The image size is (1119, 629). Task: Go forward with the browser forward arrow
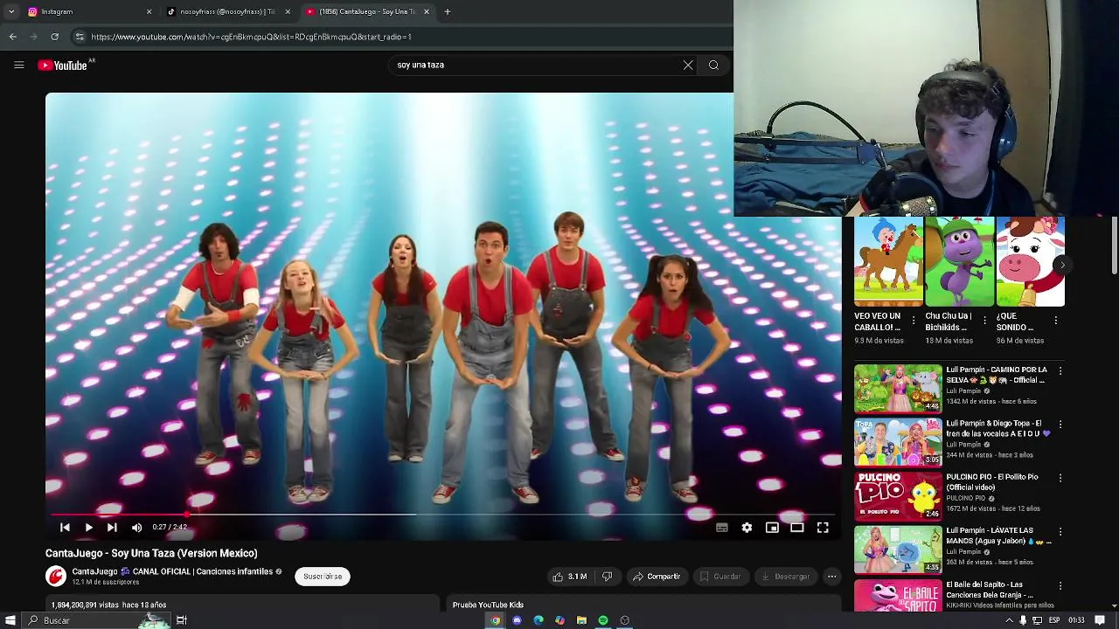click(34, 37)
